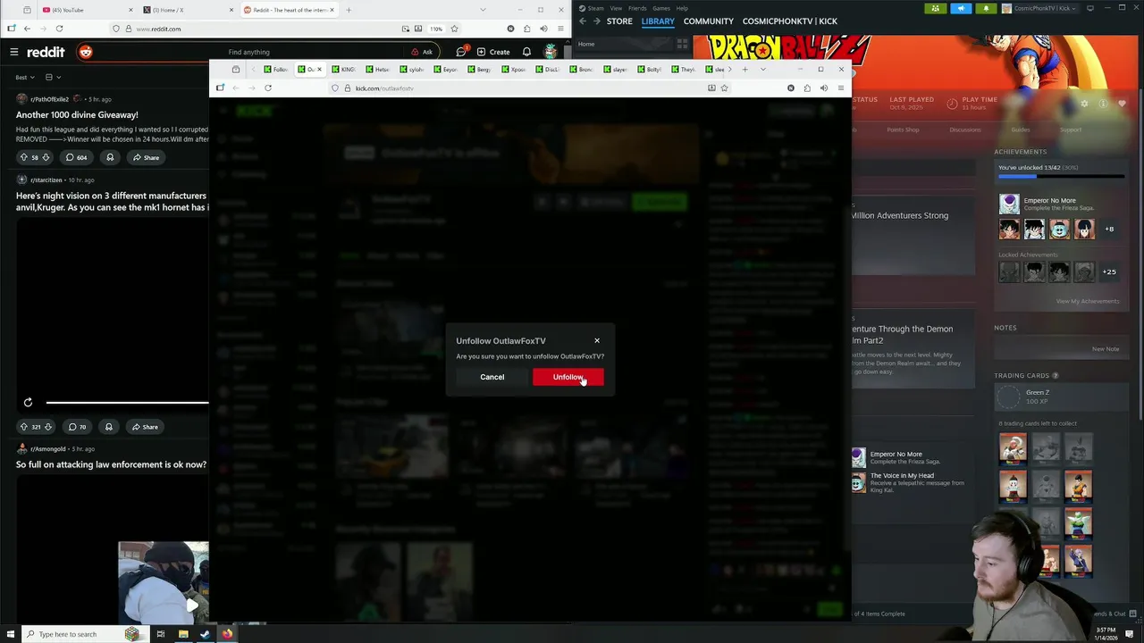Mute the Kick tab audio speaker icon
1144x643 pixels.
click(823, 88)
